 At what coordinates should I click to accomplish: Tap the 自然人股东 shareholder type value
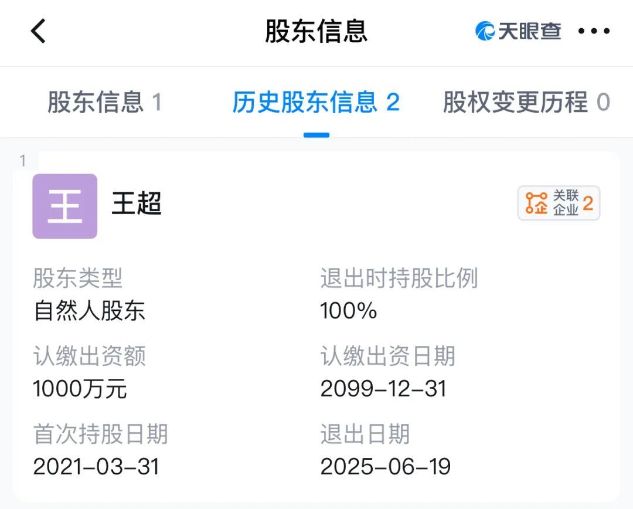tap(89, 311)
